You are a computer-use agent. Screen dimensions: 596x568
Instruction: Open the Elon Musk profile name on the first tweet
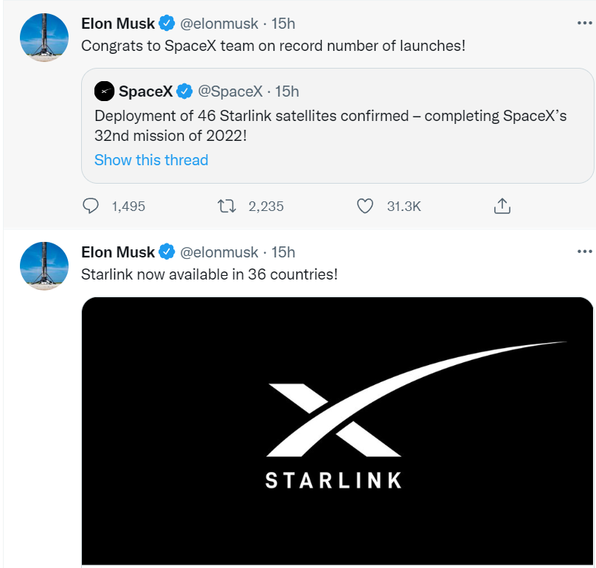tap(118, 24)
